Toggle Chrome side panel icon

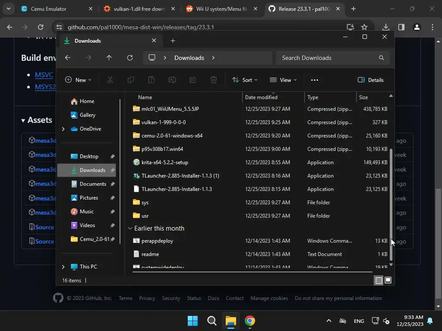401,27
